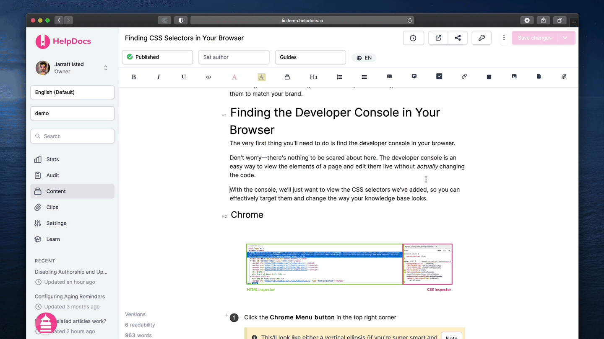Click the browser privacy shield icon
The image size is (604, 339).
tap(181, 20)
